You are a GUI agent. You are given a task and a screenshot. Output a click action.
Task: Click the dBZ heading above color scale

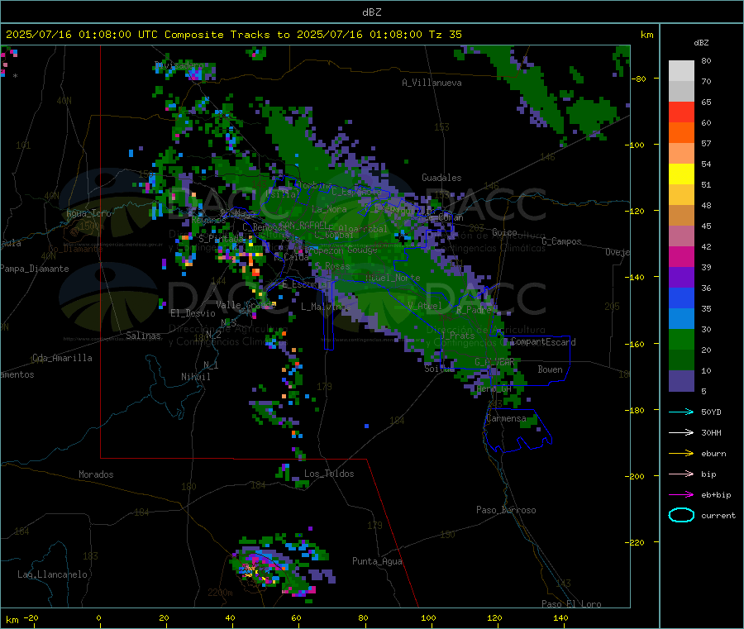701,43
